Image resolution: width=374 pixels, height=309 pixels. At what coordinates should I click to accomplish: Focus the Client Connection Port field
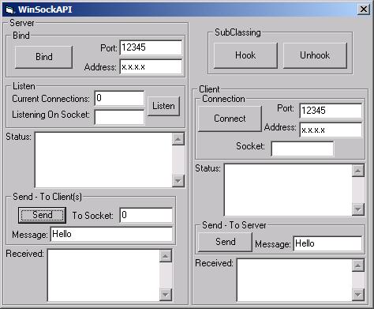coord(331,111)
